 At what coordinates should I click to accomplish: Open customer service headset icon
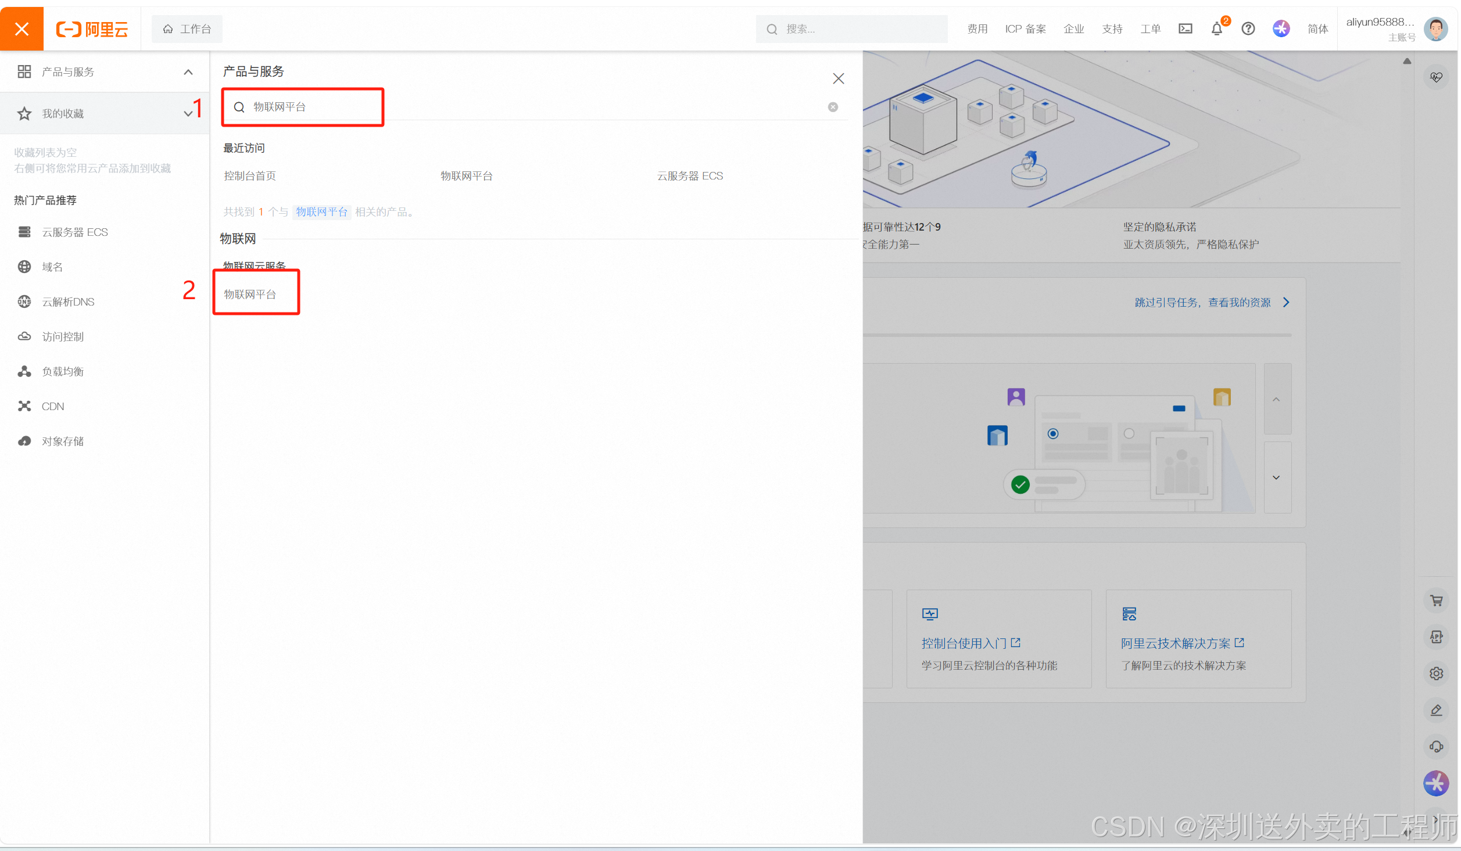click(1436, 746)
